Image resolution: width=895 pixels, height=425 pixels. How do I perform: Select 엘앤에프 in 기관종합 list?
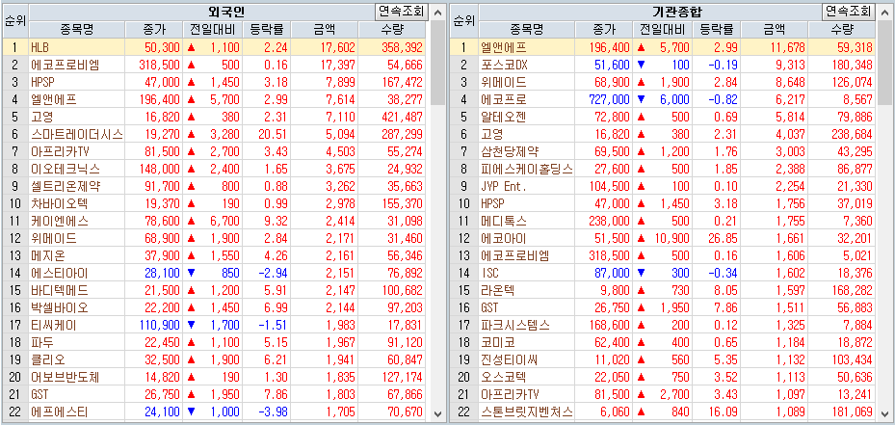click(x=504, y=47)
